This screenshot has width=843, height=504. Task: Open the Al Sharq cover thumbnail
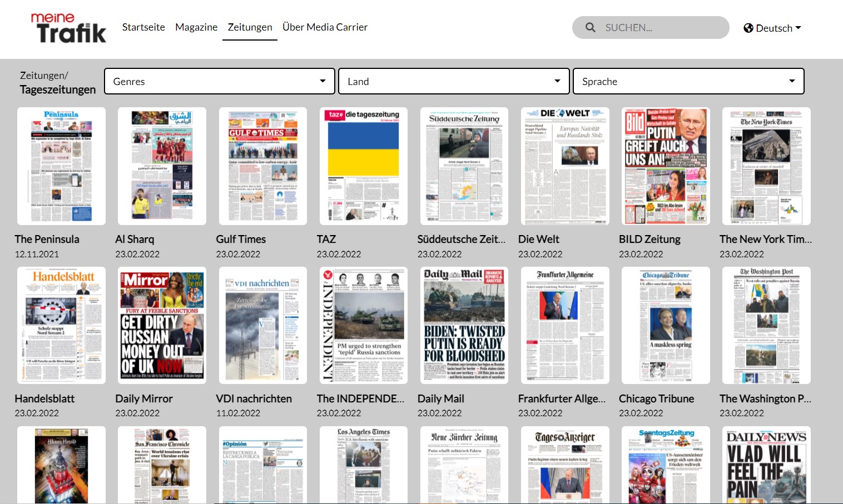(x=162, y=166)
